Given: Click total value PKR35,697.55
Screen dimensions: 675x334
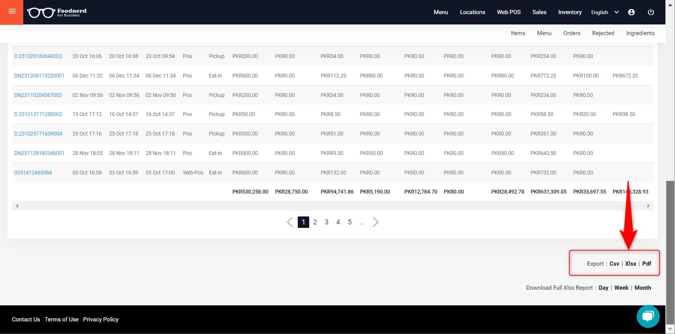Looking at the screenshot, I should coord(590,192).
